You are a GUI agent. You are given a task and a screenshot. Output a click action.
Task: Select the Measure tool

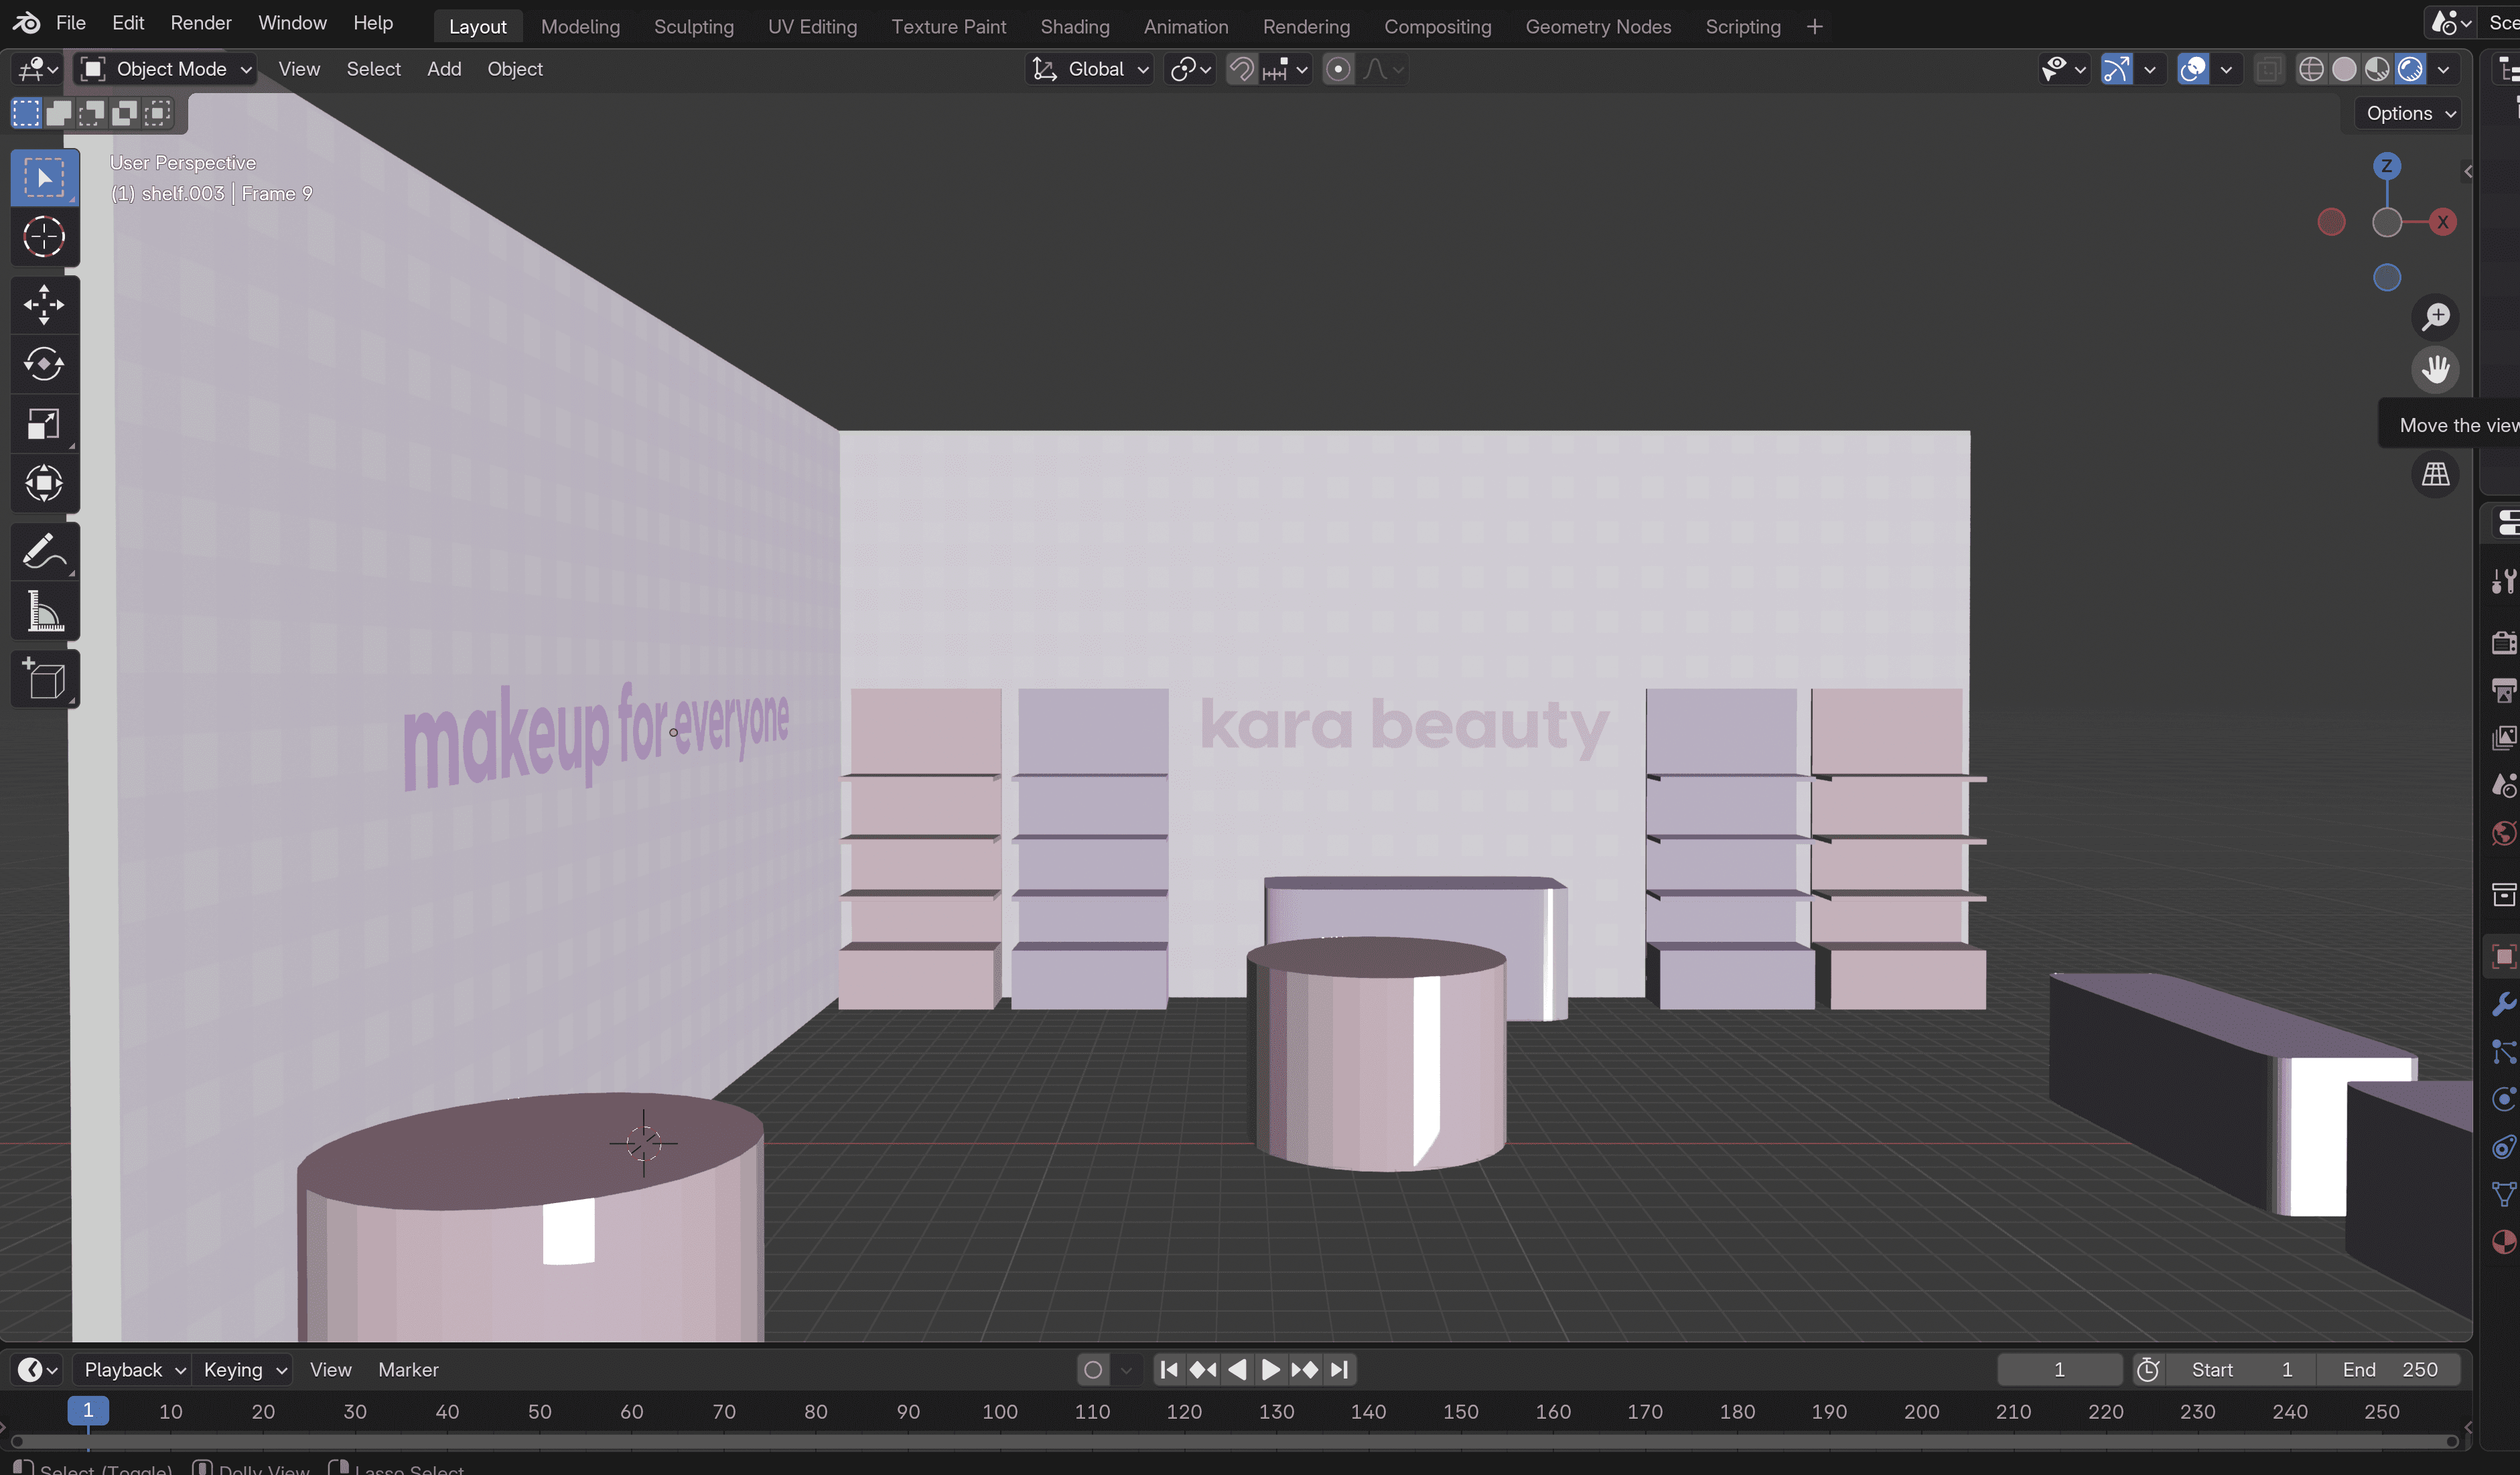click(44, 611)
